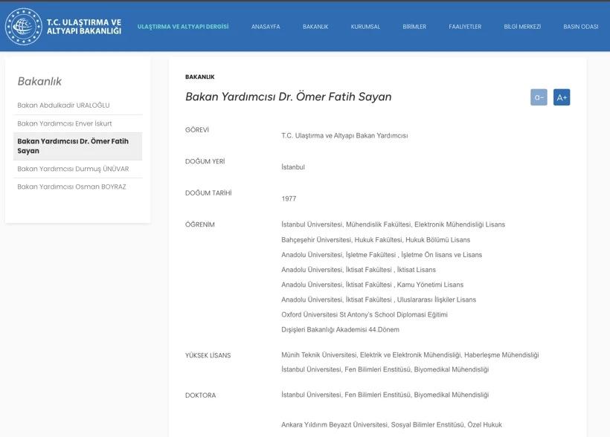This screenshot has height=437, width=610.
Task: Click Anadolu Üniversitesi Uluslararası İlişkiler Lisans line
Action: 379,300
